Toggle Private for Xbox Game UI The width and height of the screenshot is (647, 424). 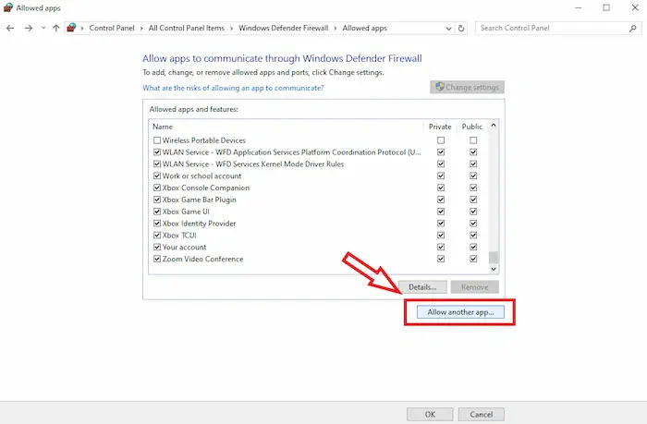(x=441, y=212)
